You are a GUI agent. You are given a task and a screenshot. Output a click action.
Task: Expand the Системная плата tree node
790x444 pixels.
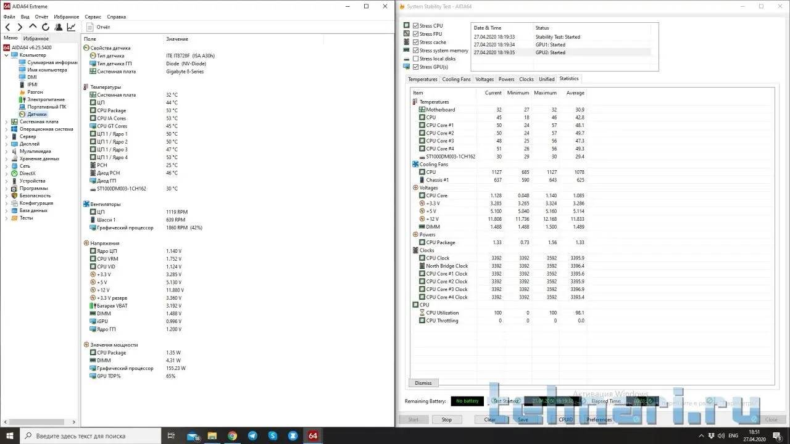[7, 121]
